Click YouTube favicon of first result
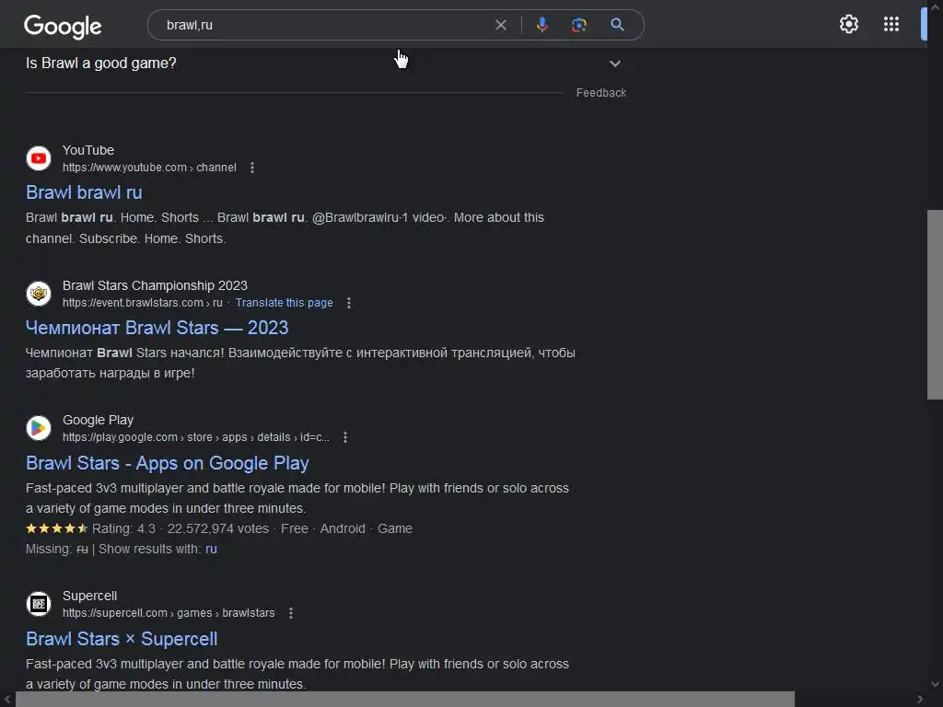The height and width of the screenshot is (707, 943). tap(39, 158)
